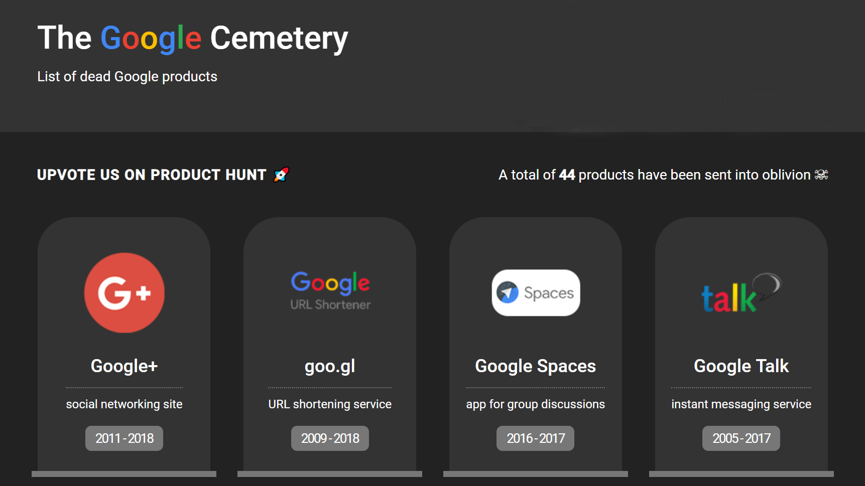The image size is (865, 486).
Task: Click the skull emoji after oblivion text
Action: (821, 175)
